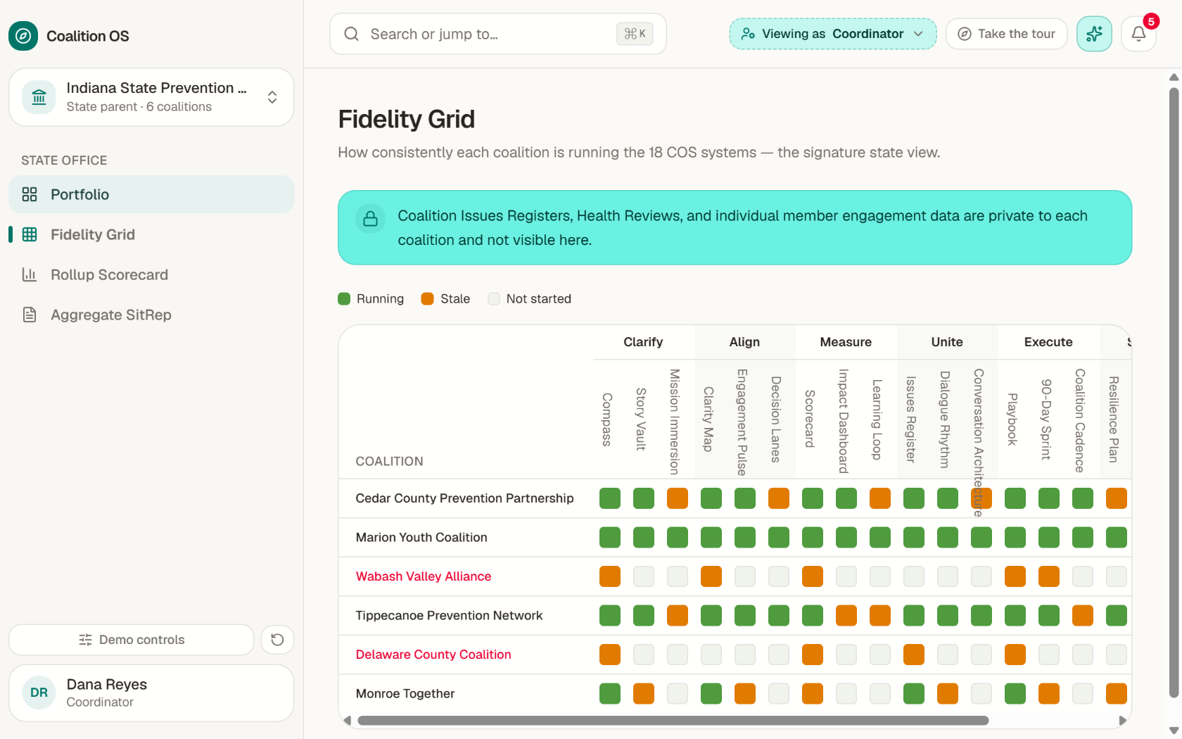The image size is (1182, 739).
Task: Open Dana Reyes Coordinator profile card
Action: pyautogui.click(x=151, y=693)
